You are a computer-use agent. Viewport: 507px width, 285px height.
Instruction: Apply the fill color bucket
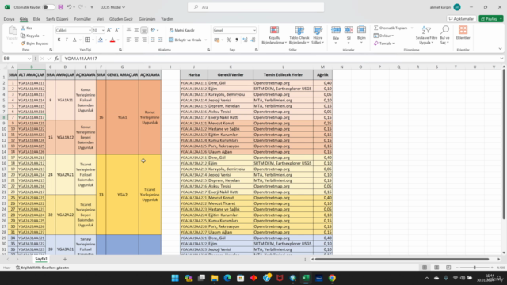coord(101,40)
